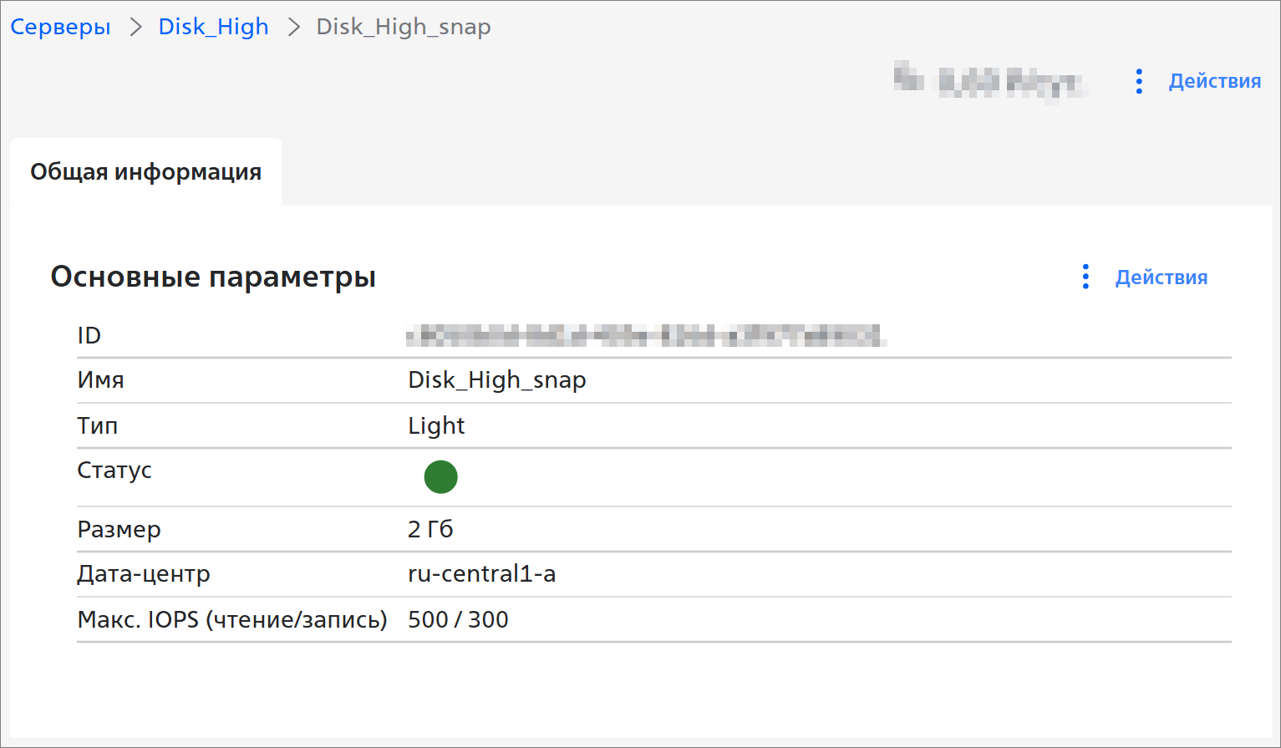Click the Статус row label
The image size is (1281, 748).
pyautogui.click(x=114, y=471)
